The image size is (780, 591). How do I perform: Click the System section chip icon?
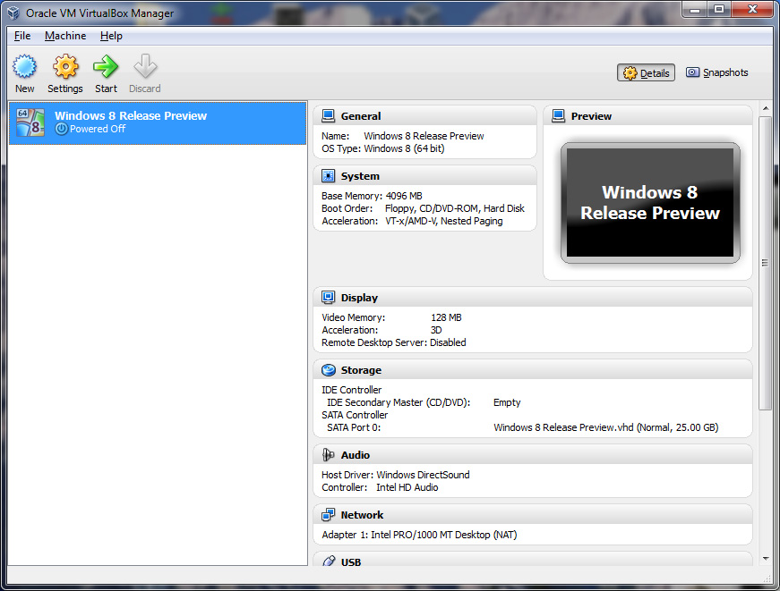click(x=329, y=176)
